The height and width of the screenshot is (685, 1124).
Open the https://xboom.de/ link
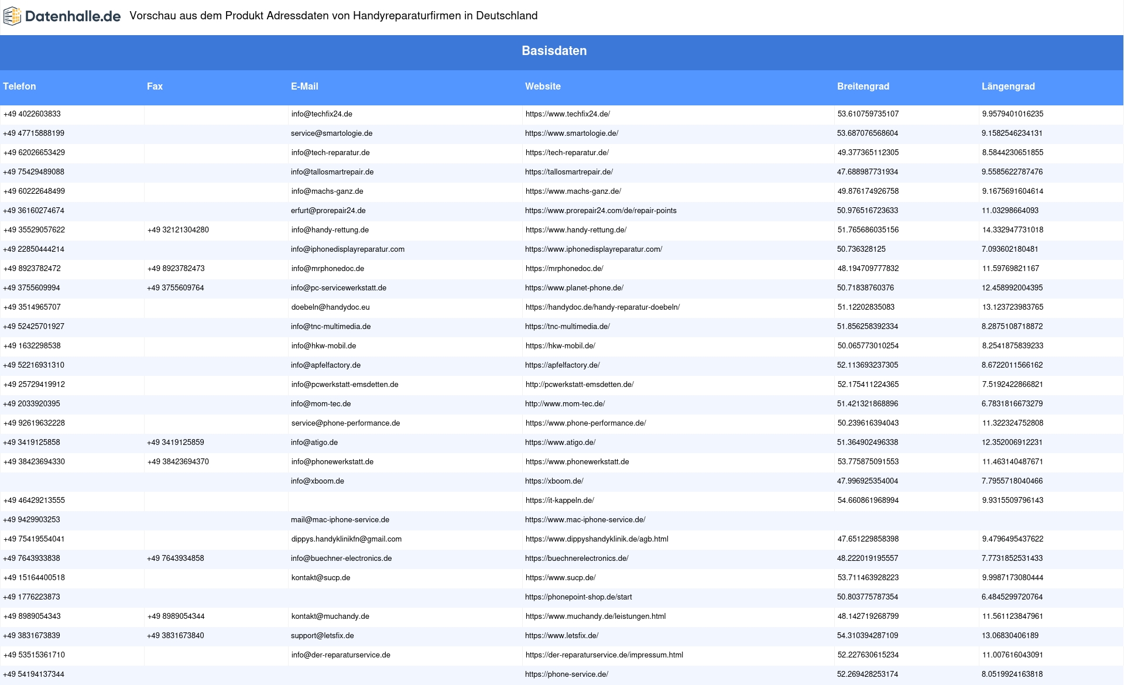click(554, 481)
